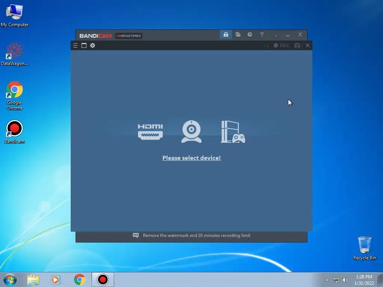Close the device recording window
The image size is (383, 287).
tap(307, 45)
